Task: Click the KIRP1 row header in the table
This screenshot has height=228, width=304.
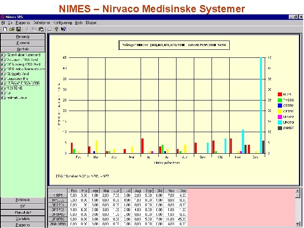Action: coord(58,195)
